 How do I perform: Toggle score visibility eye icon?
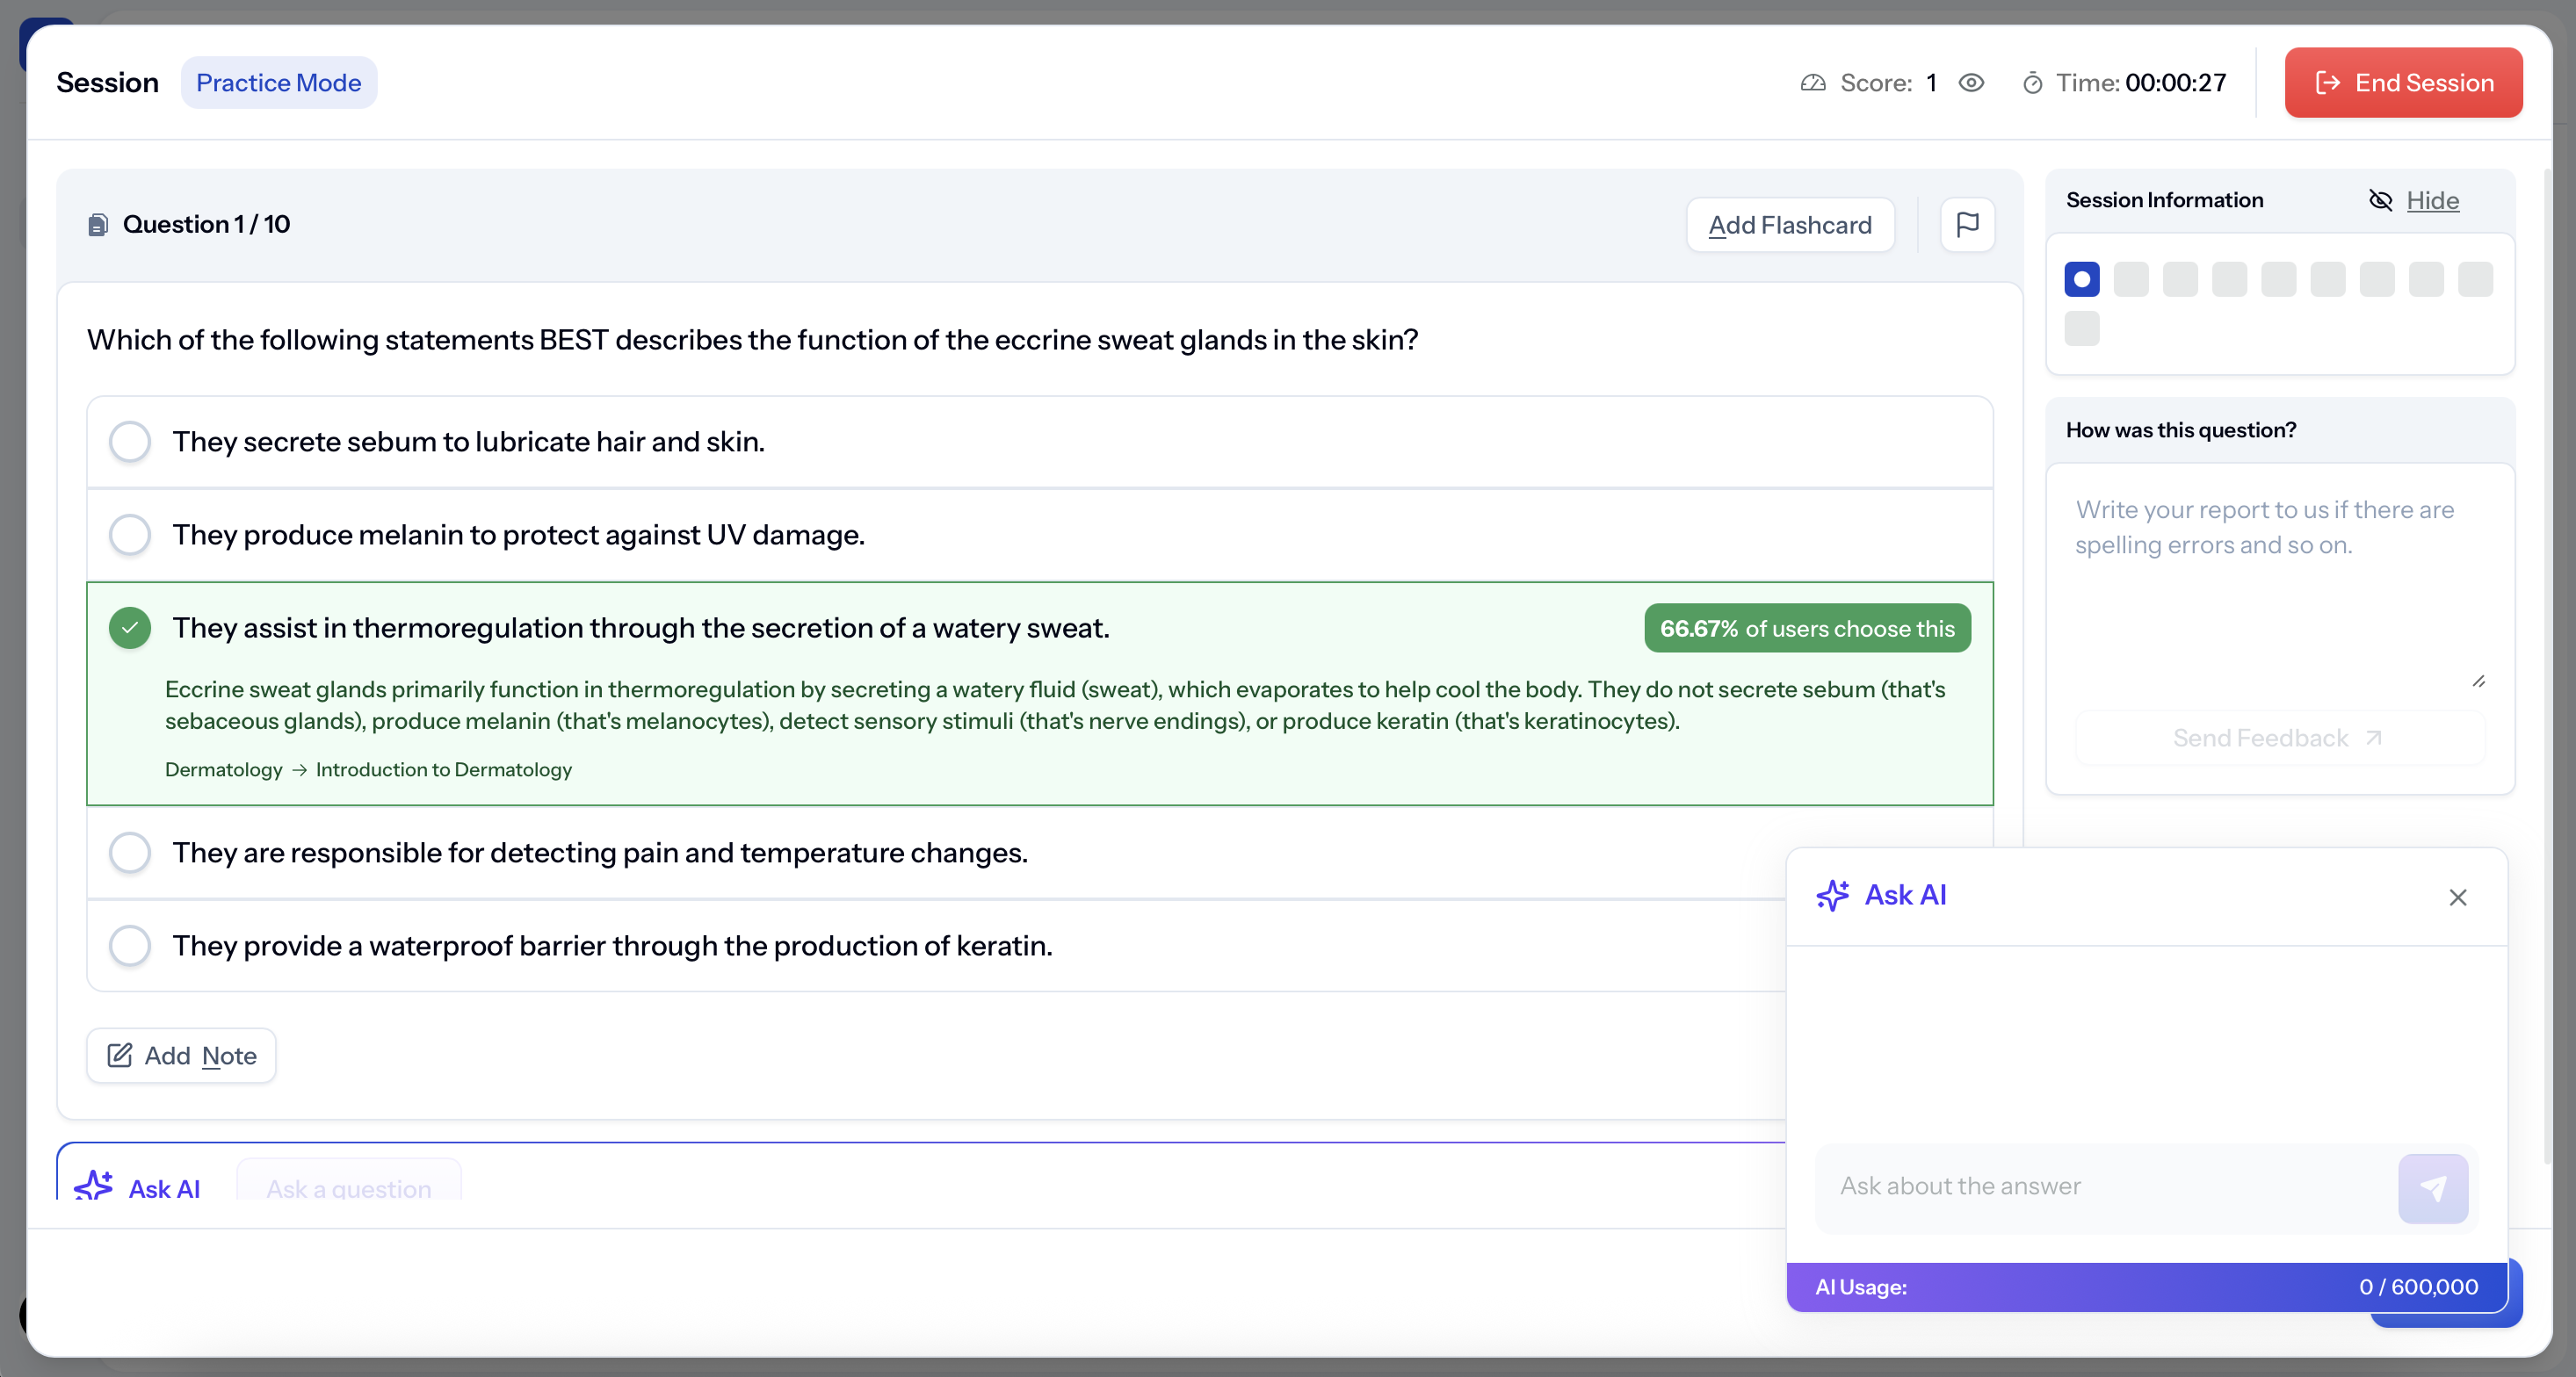click(1971, 83)
